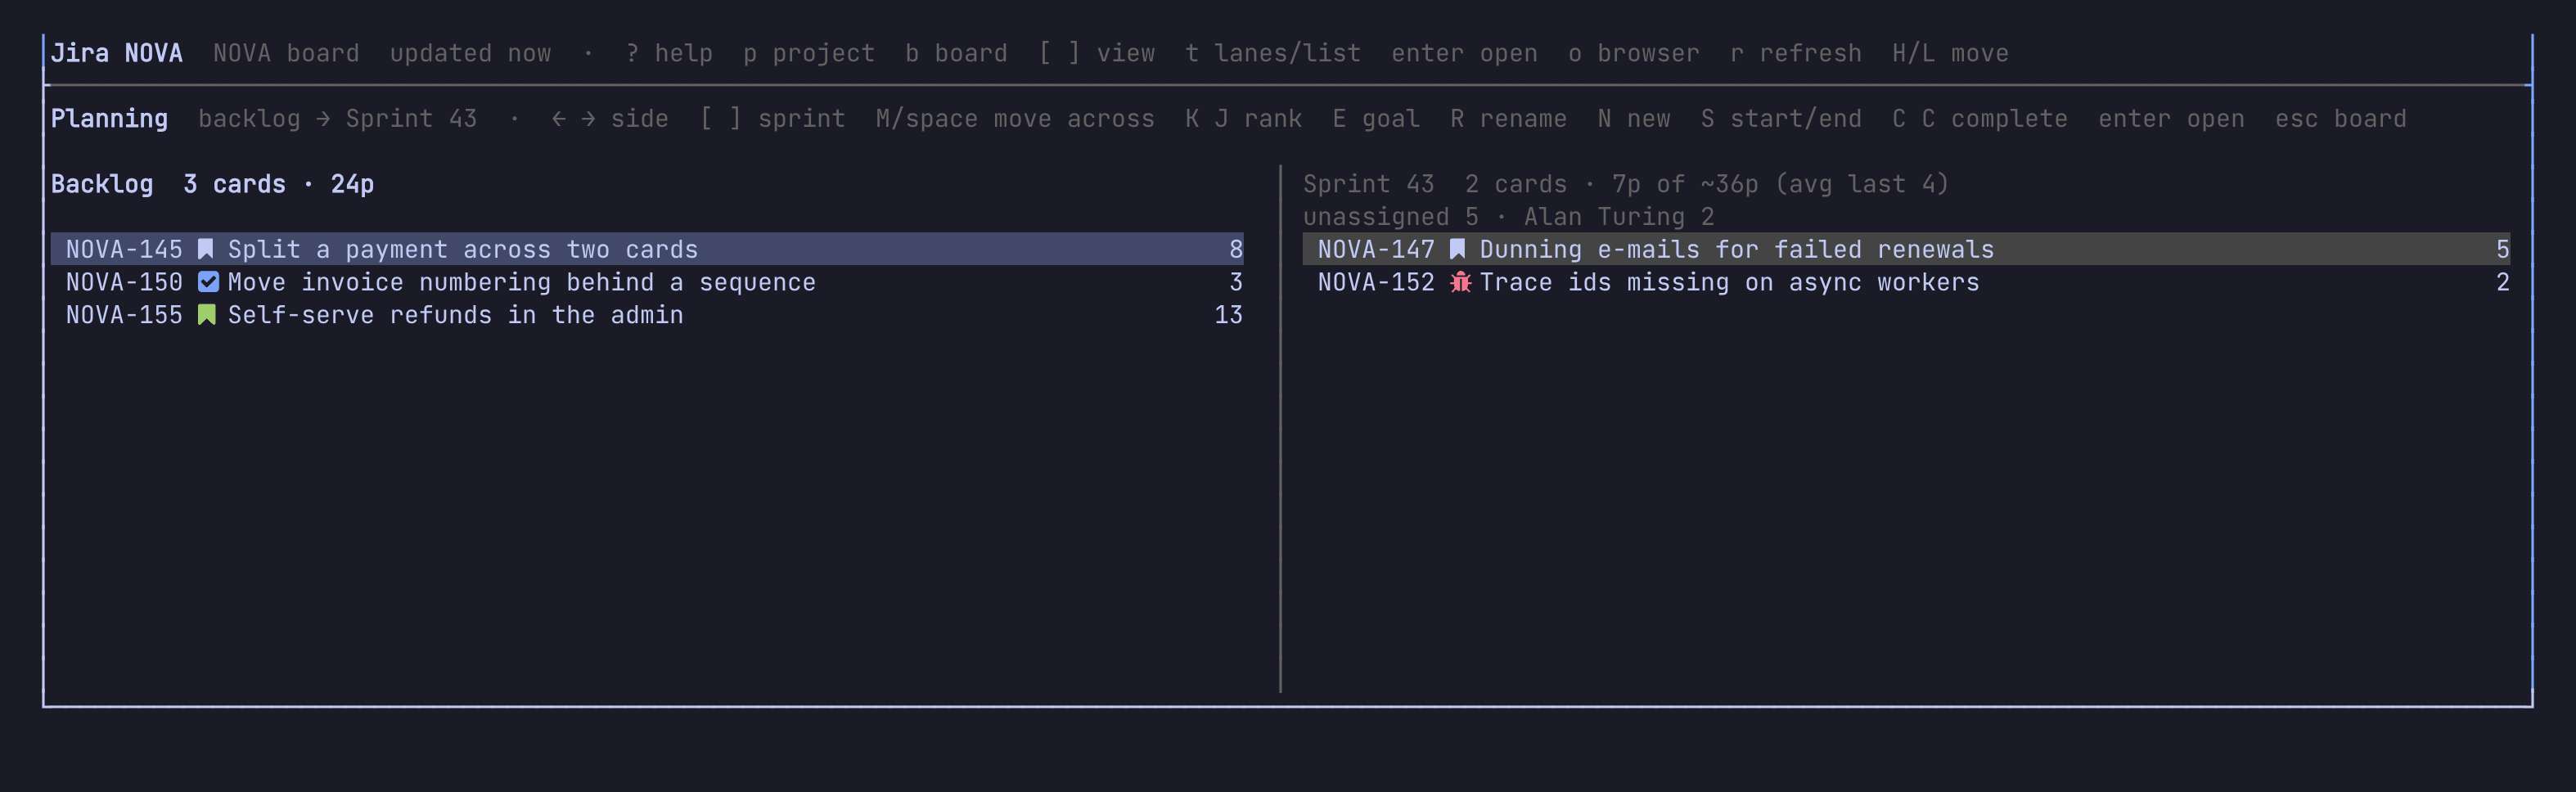Select the 'Trace ids missing on async workers' card

(1906, 282)
